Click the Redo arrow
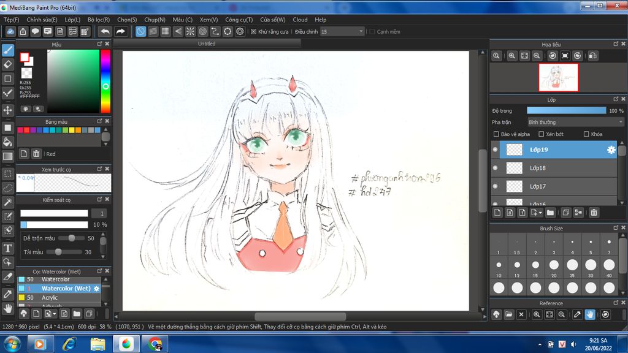628x353 pixels. click(x=120, y=32)
